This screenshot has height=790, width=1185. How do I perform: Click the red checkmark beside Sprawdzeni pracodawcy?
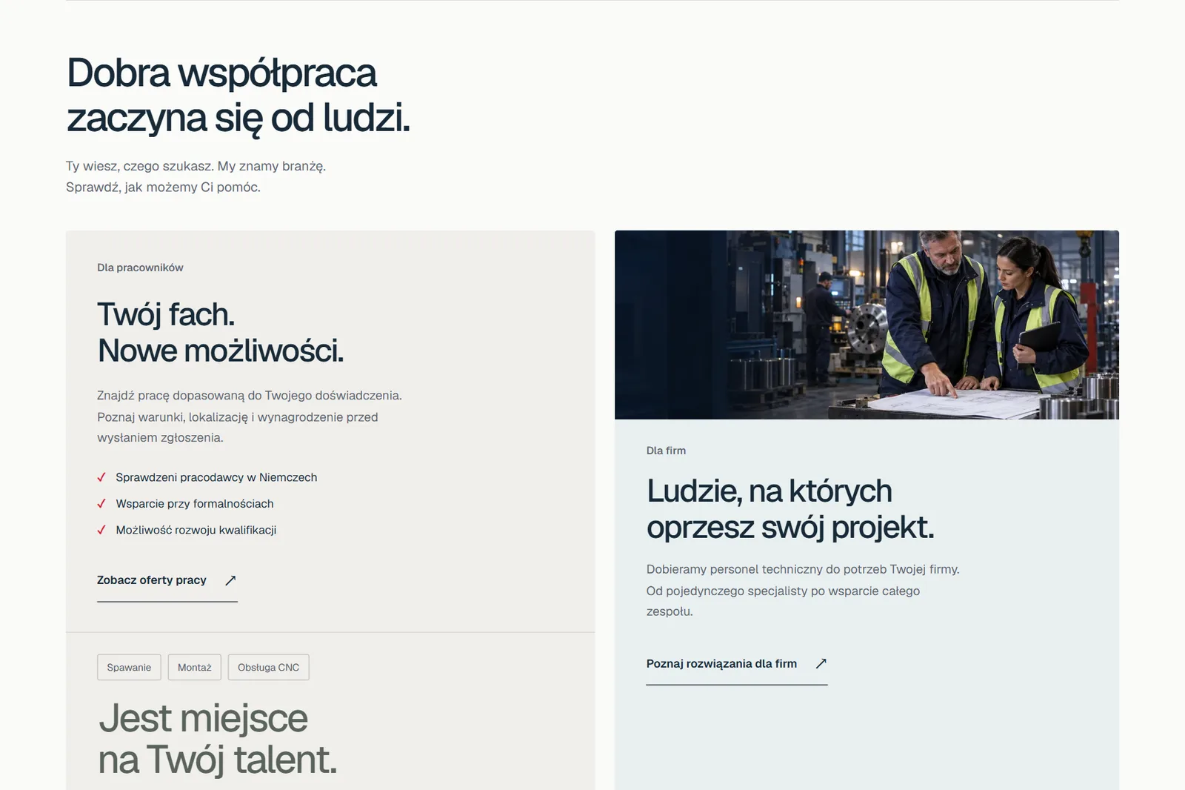click(x=101, y=477)
